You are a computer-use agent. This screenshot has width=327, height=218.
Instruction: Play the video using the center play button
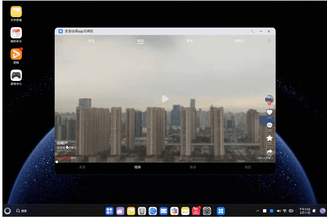pyautogui.click(x=165, y=99)
